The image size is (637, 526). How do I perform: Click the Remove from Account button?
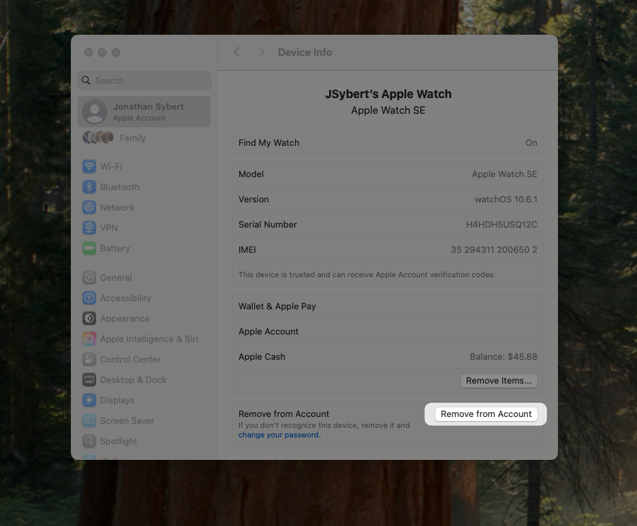[486, 414]
